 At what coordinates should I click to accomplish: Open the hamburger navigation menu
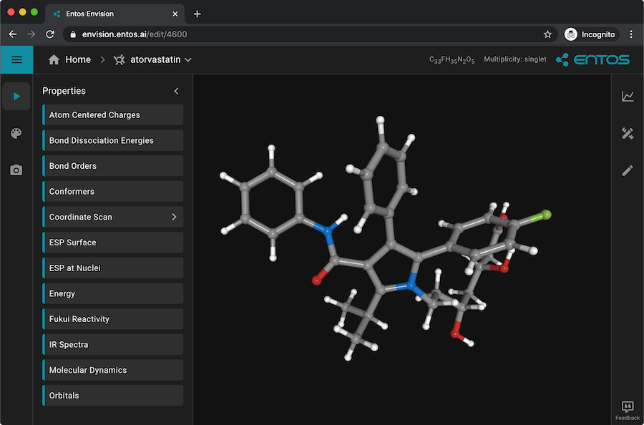click(17, 60)
